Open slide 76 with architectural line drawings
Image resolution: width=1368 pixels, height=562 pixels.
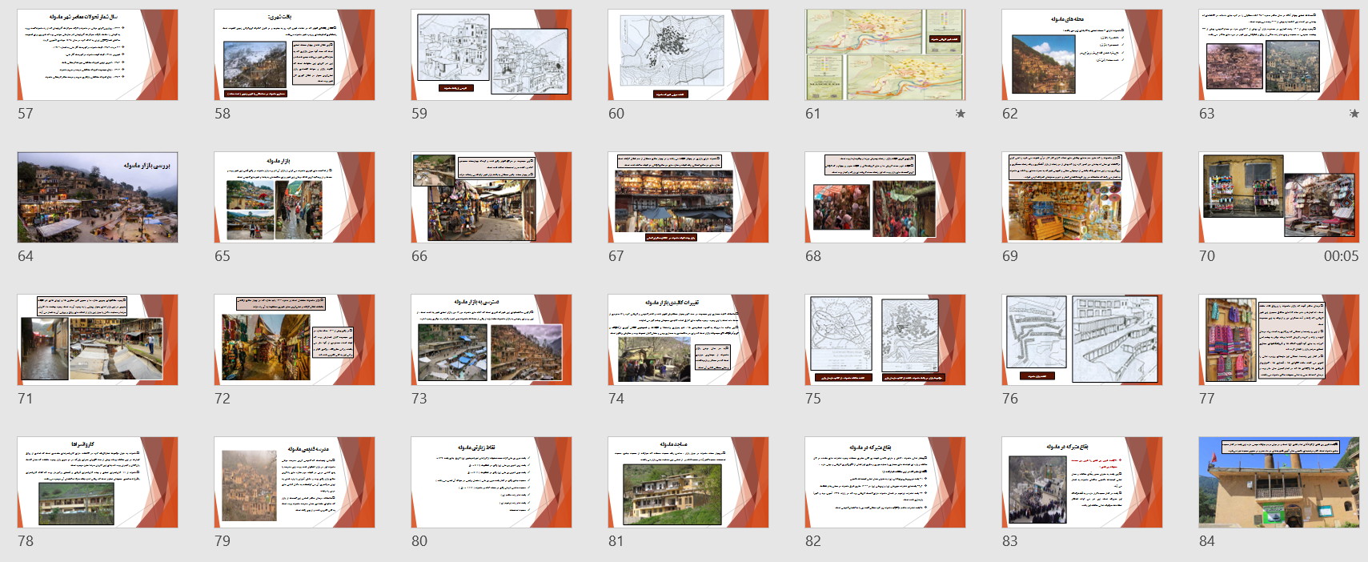pos(1082,339)
